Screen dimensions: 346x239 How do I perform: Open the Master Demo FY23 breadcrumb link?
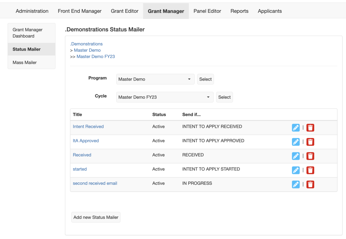[x=96, y=56]
